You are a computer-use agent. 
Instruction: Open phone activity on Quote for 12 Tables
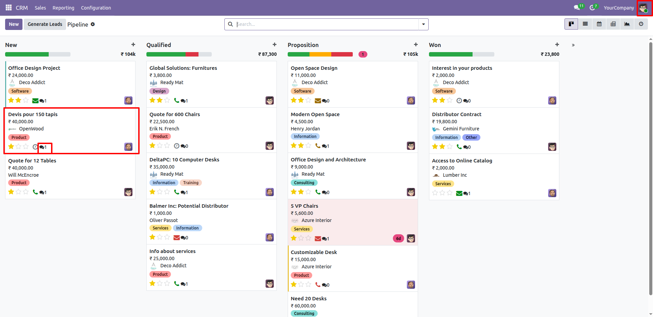coord(35,192)
